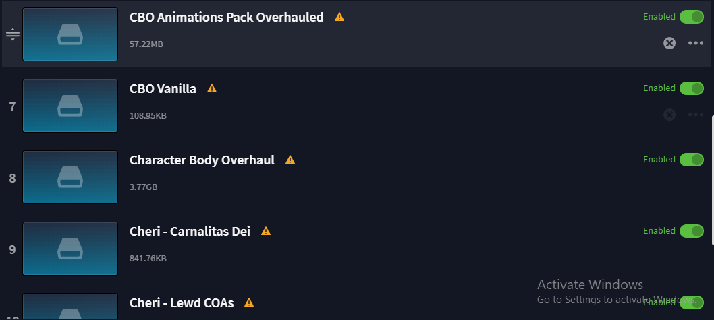Screen dimensions: 714x320
Task: Click the Cheri - Carnalitas Dei mod thumbnail
Action: tap(70, 249)
